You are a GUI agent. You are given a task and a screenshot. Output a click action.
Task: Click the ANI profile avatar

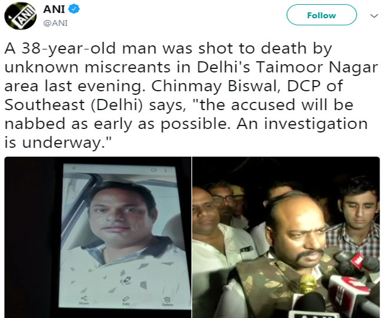point(19,16)
